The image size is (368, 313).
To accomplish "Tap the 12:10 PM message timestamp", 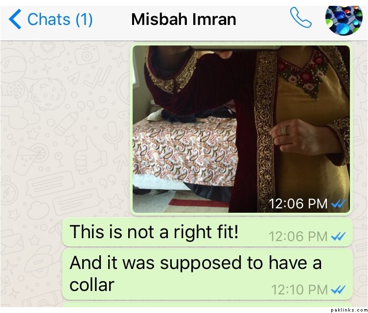I will click(299, 290).
